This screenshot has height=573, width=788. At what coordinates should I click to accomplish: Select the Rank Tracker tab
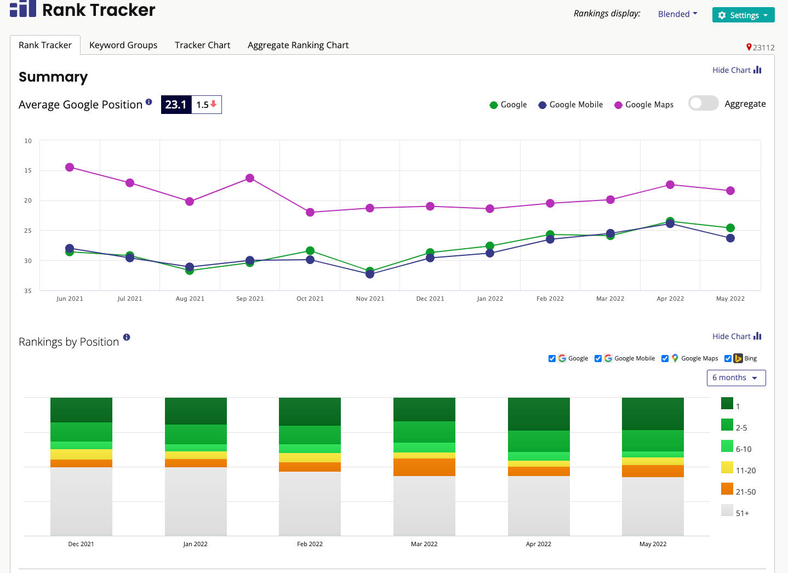45,45
